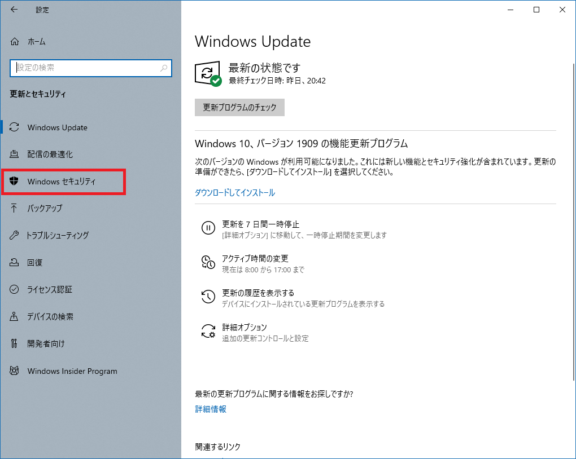Open Windows Update from the sidebar
Screen dimensions: 576x459
click(x=56, y=127)
